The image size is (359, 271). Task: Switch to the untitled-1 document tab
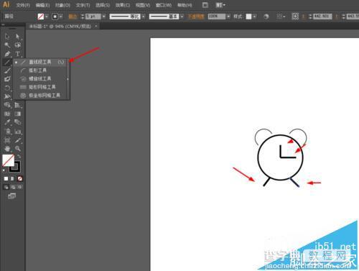[60, 26]
